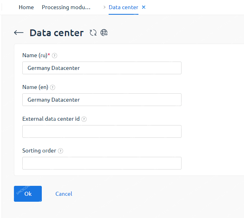
Task: Click help icon beside Name (en) label
Action: point(53,87)
